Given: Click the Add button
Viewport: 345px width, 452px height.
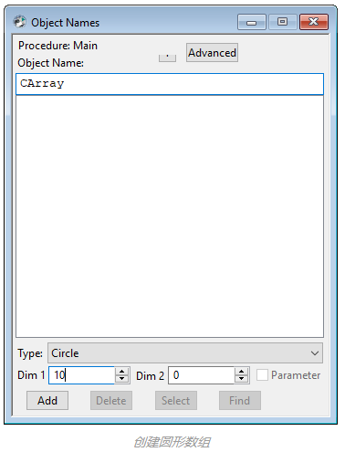Looking at the screenshot, I should pyautogui.click(x=47, y=401).
